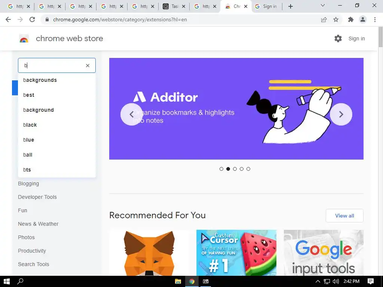
Task: Open a new browser tab
Action: [x=290, y=6]
